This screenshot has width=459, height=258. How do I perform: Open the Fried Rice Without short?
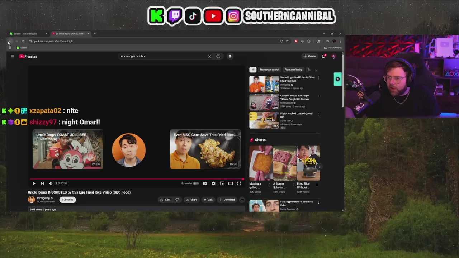(308, 163)
